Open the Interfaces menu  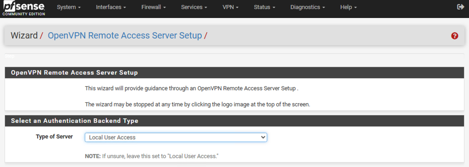[111, 7]
